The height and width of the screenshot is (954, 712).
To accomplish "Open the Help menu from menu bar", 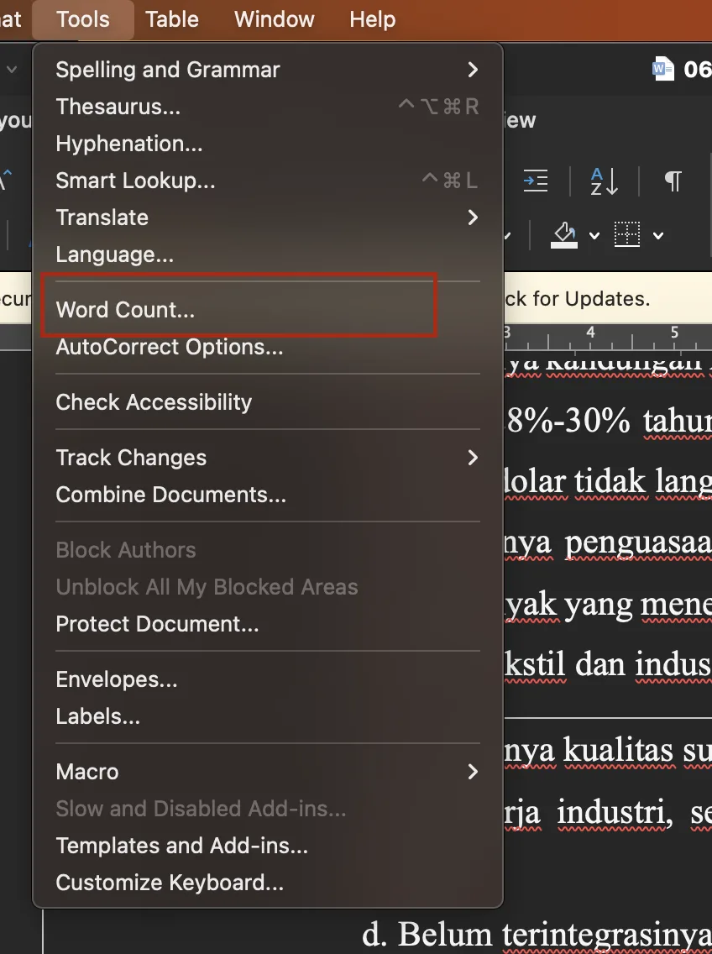I will tap(372, 19).
